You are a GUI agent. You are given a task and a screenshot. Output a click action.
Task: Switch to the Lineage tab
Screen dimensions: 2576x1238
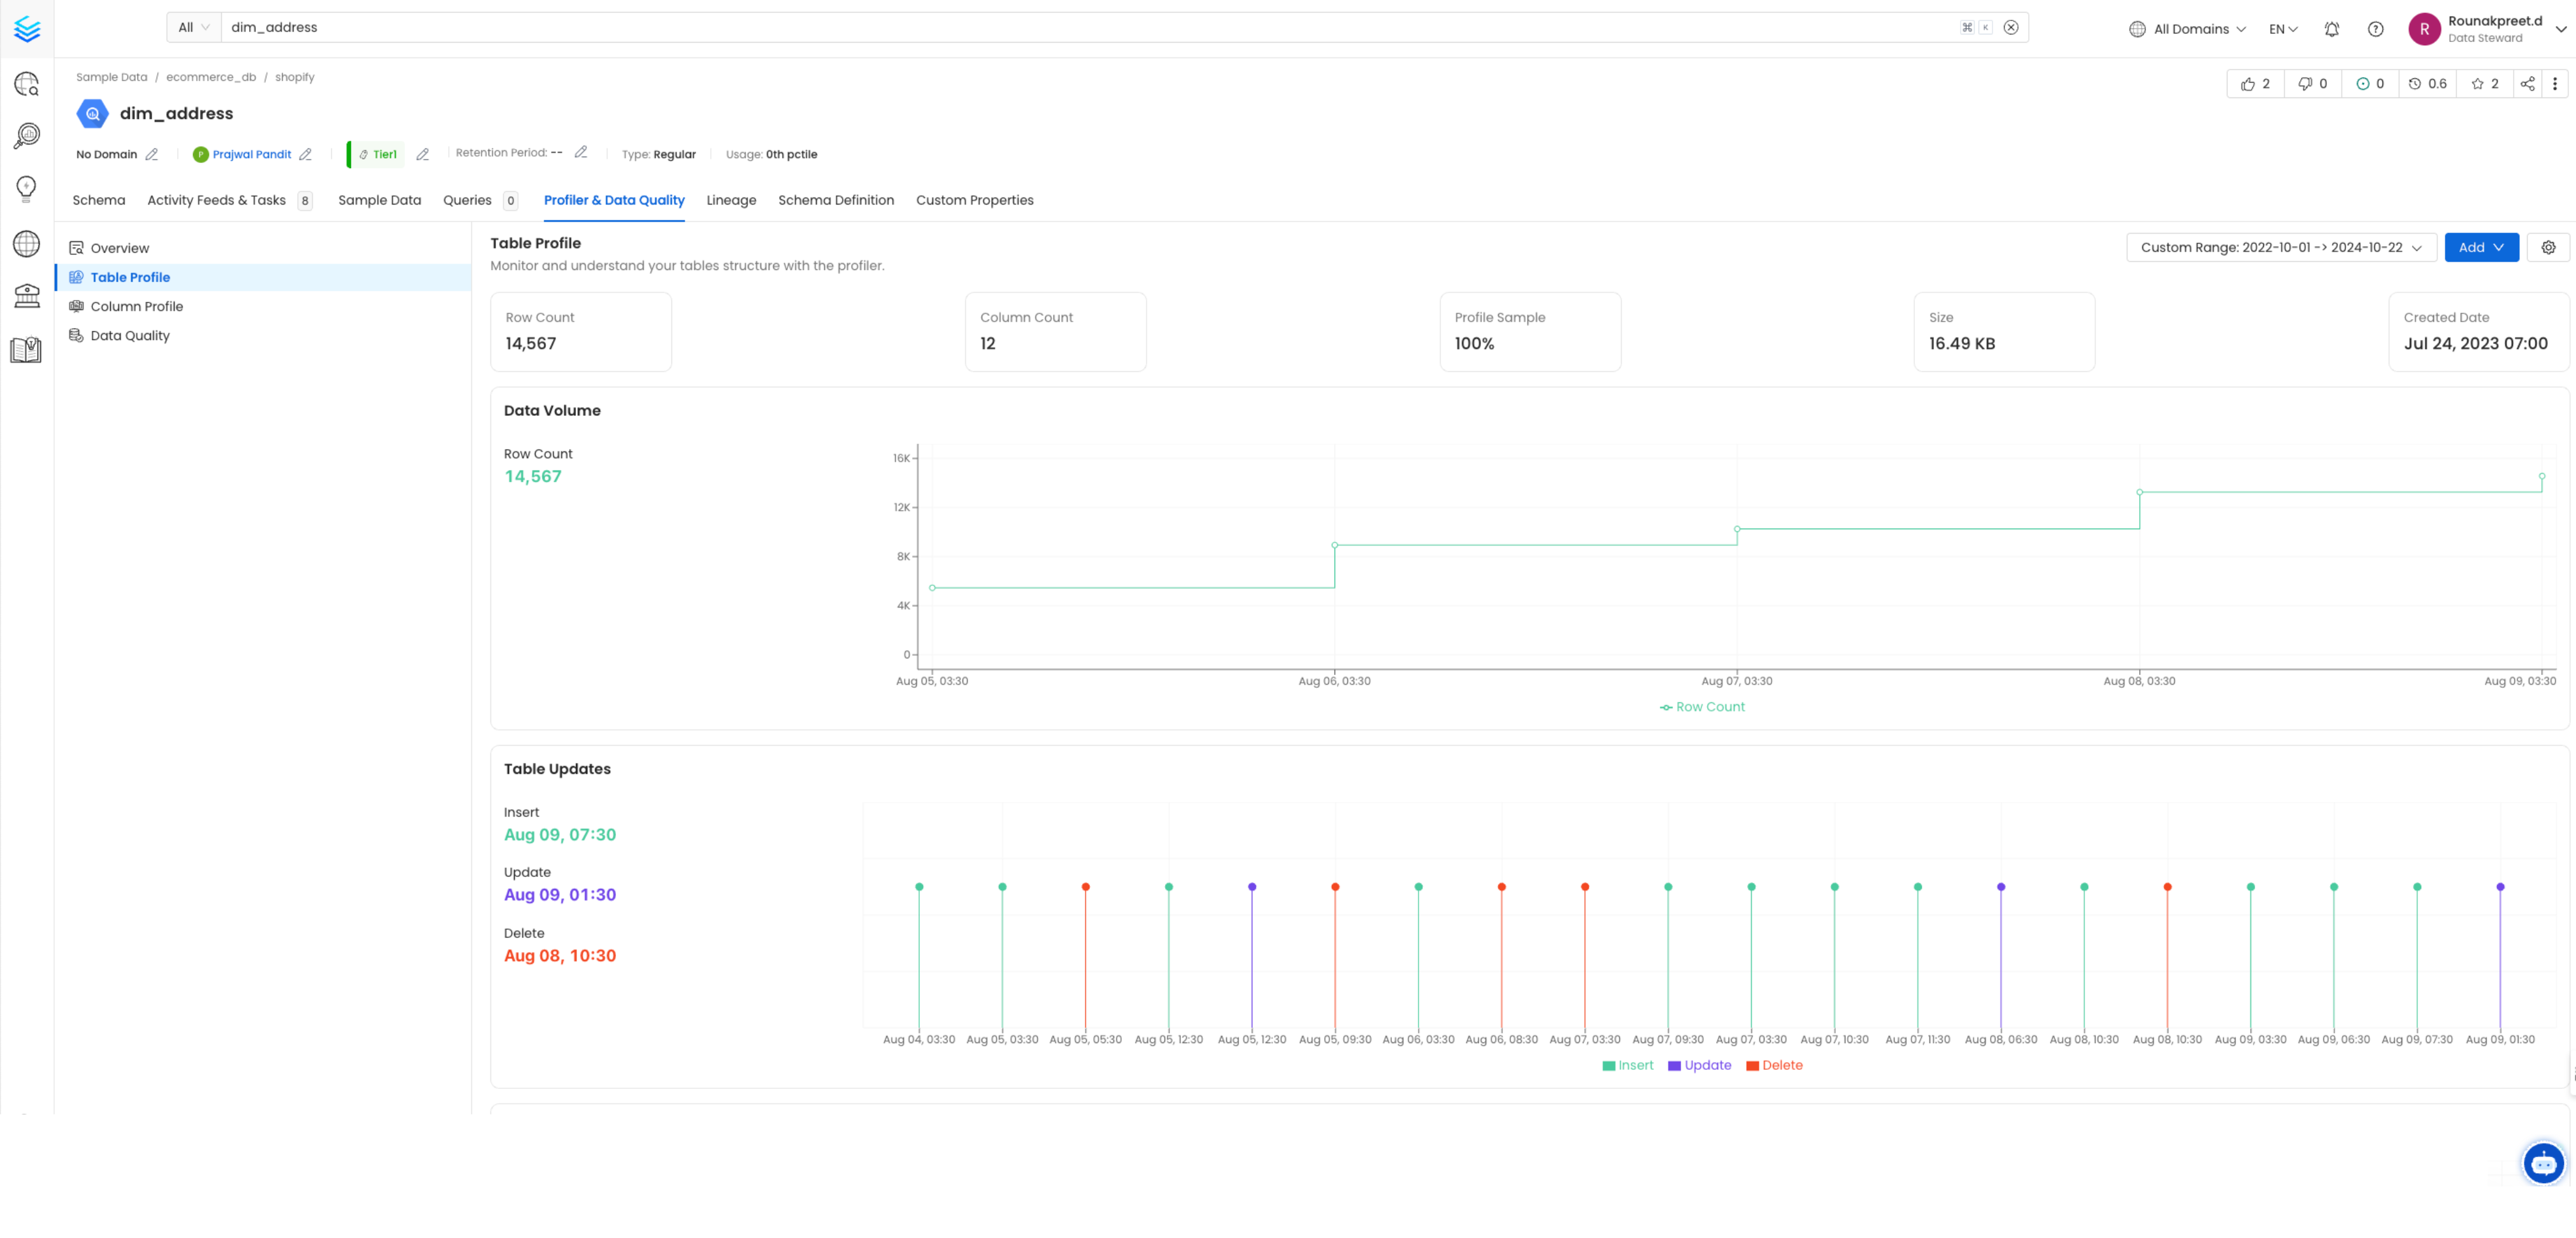(x=731, y=200)
